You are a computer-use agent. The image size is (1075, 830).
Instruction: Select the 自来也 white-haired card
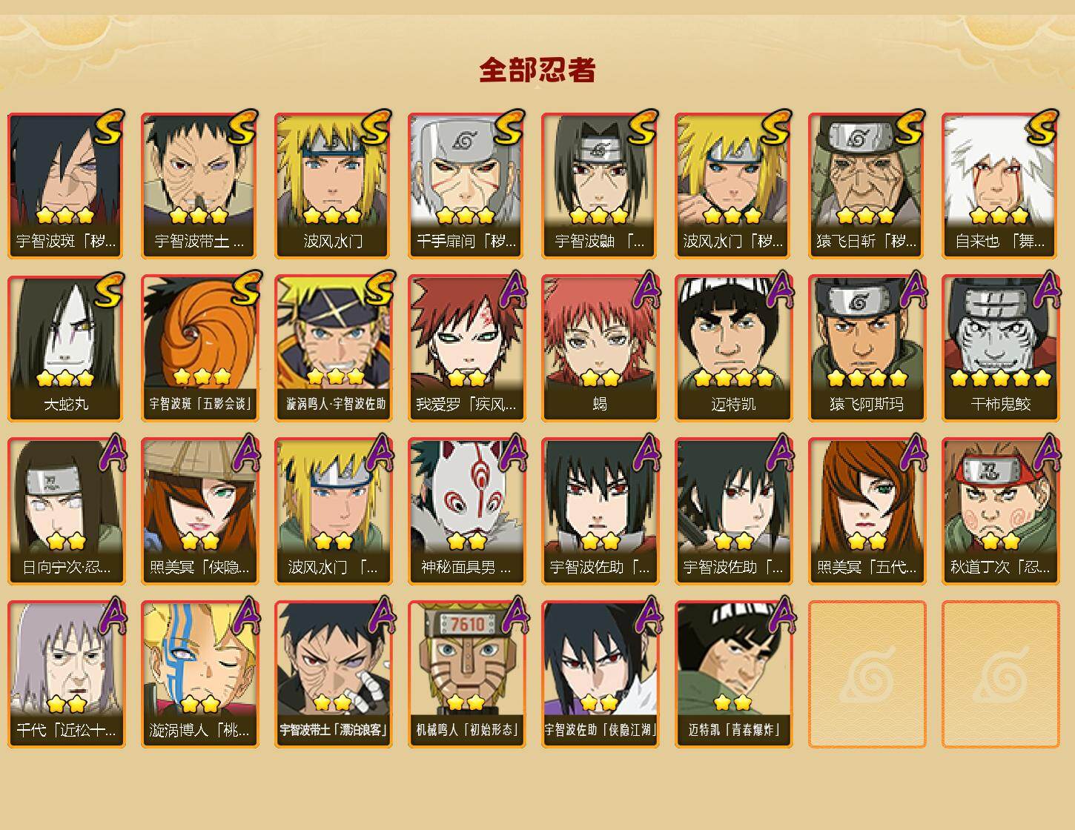click(1001, 185)
